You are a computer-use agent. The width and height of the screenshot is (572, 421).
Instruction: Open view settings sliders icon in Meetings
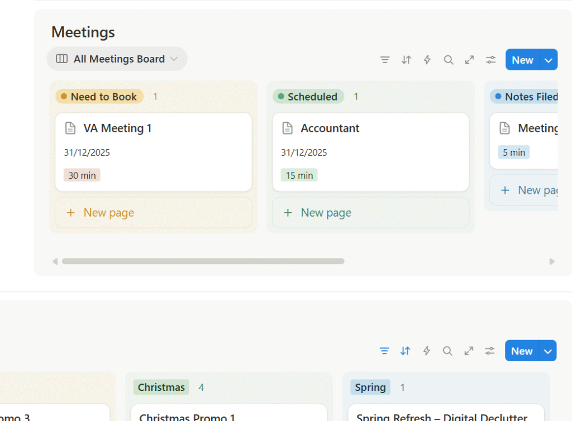491,60
